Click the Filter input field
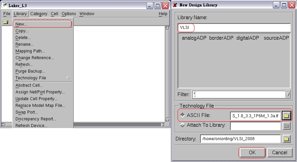The image size is (297, 162). point(239,94)
